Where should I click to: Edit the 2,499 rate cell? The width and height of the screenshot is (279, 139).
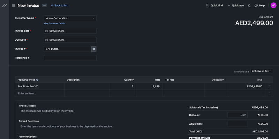pyautogui.click(x=150, y=86)
